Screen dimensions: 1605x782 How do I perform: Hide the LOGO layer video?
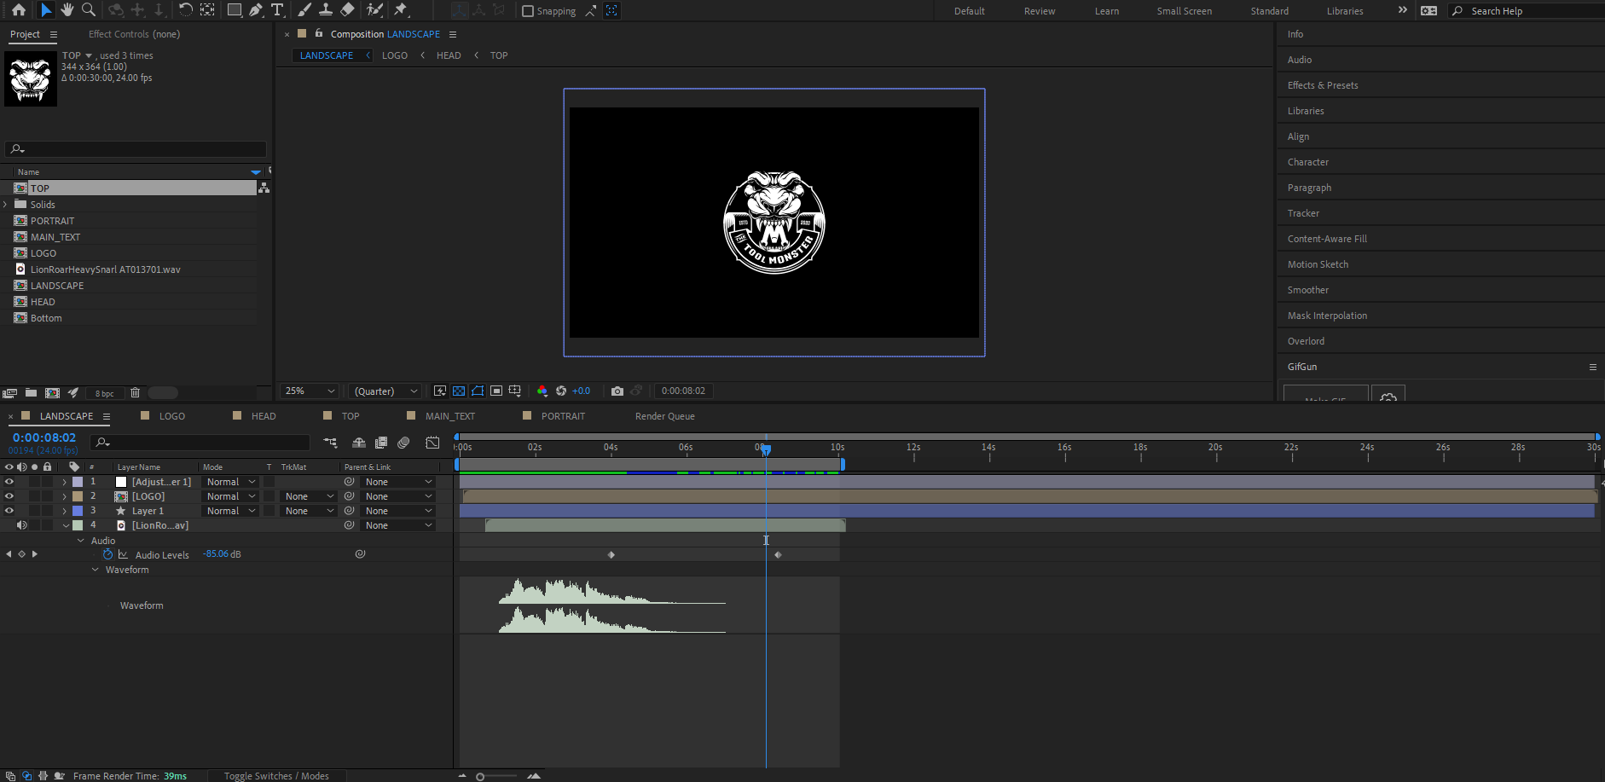[x=9, y=496]
